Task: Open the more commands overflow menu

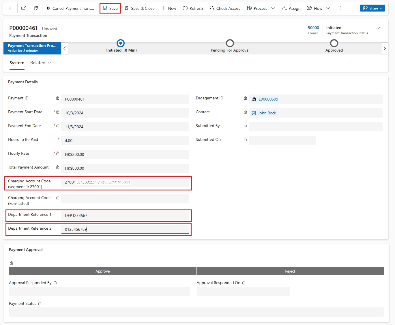Action: [340, 8]
